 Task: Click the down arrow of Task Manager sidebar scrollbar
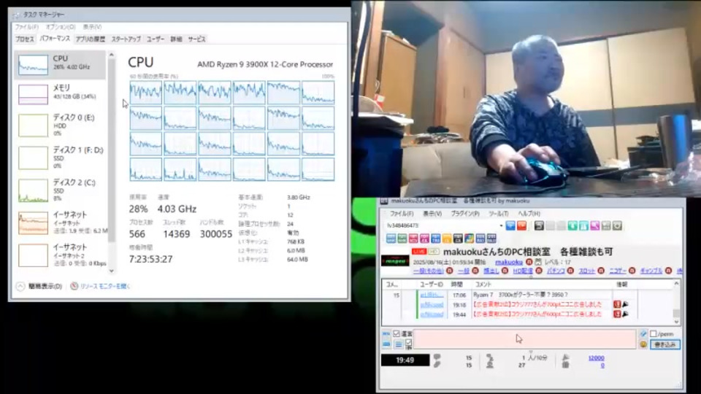[x=111, y=270]
